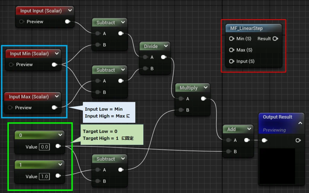Click Output Result node input pin
This screenshot has width=309, height=193.
point(264,140)
